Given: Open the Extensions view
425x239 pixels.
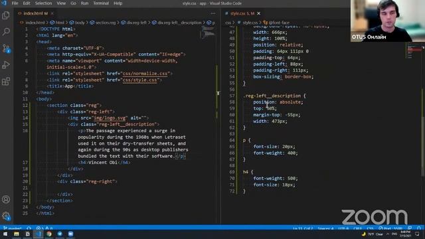Looking at the screenshot, I should point(6,81).
